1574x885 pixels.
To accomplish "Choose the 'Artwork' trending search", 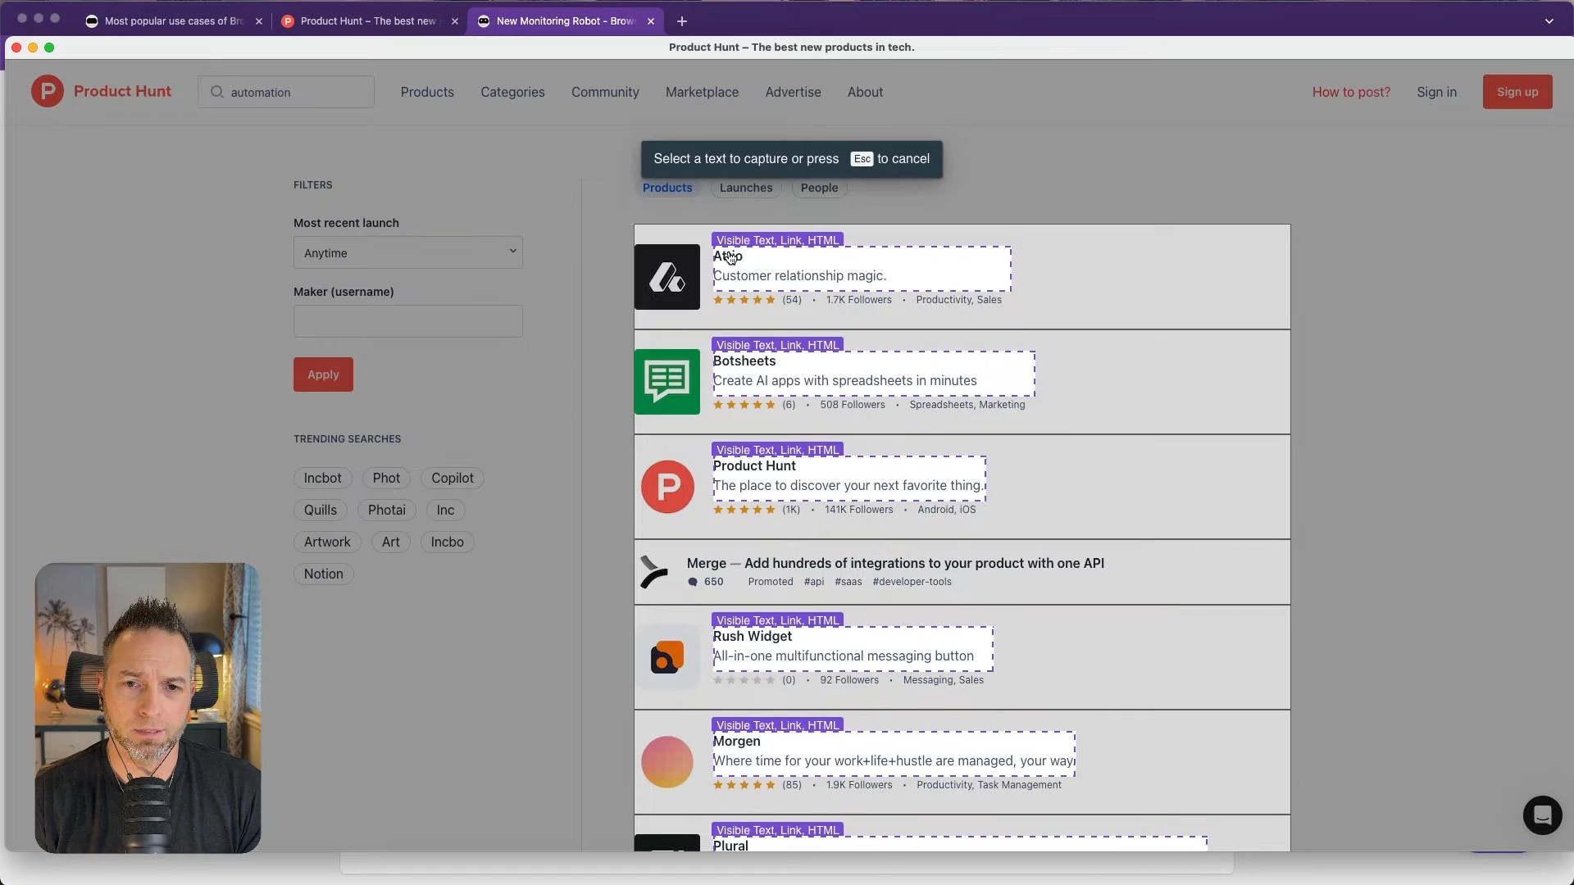I will tap(327, 542).
